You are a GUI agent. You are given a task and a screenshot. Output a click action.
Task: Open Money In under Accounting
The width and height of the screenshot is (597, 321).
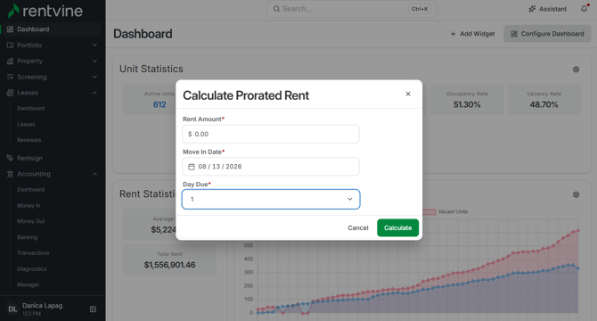tap(29, 206)
